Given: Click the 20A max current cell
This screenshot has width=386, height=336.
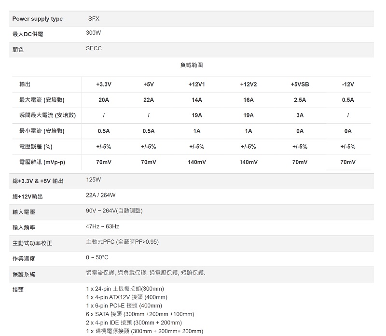Looking at the screenshot, I should click(x=104, y=100).
